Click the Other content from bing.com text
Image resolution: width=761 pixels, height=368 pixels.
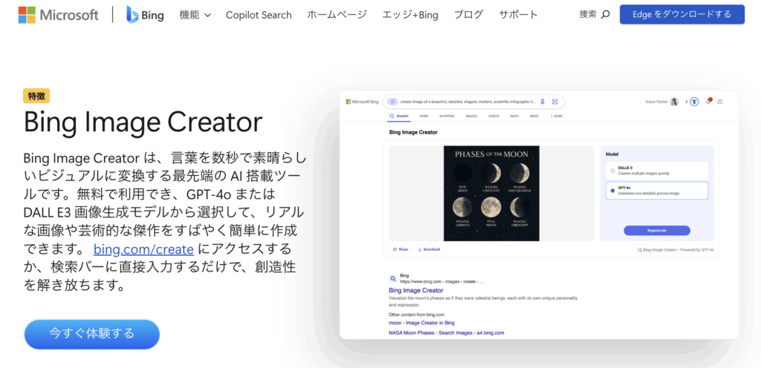point(416,315)
